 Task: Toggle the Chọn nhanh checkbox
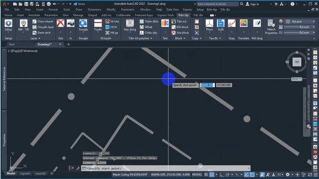click(34, 21)
